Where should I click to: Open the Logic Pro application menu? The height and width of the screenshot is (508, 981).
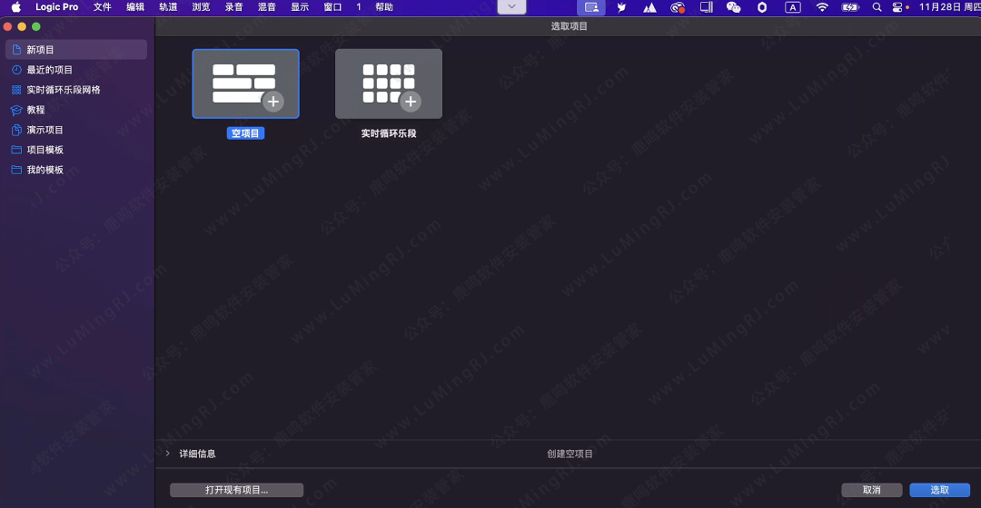[56, 7]
